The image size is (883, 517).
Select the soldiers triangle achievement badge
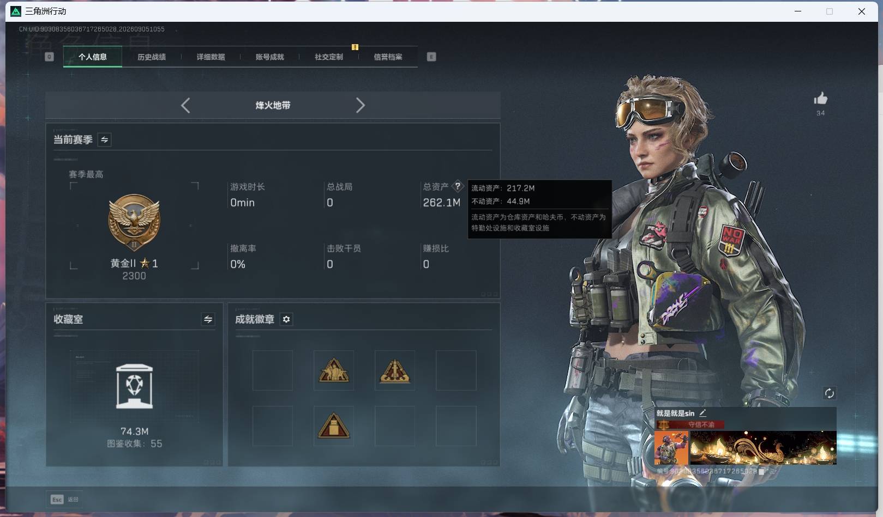[334, 370]
